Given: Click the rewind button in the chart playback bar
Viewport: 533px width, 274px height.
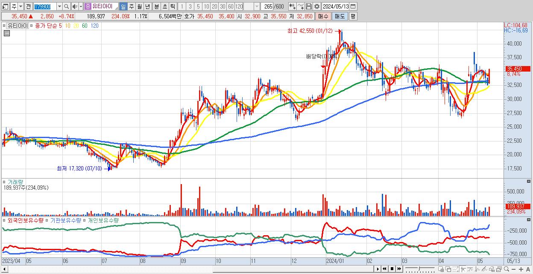Looking at the screenshot, I should click(x=385, y=269).
